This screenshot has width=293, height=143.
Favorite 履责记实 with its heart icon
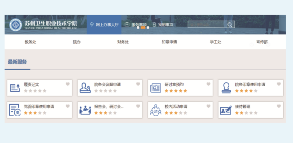tap(67, 84)
